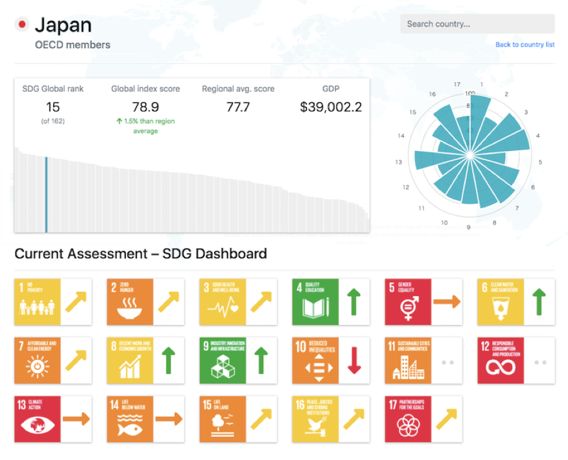Click Partnerships for the Goals icon 17
This screenshot has height=460, width=568.
pos(408,419)
